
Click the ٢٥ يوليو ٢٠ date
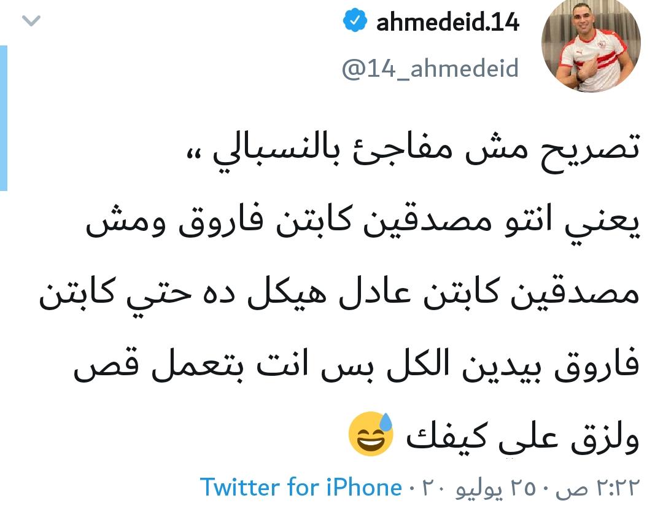480,488
